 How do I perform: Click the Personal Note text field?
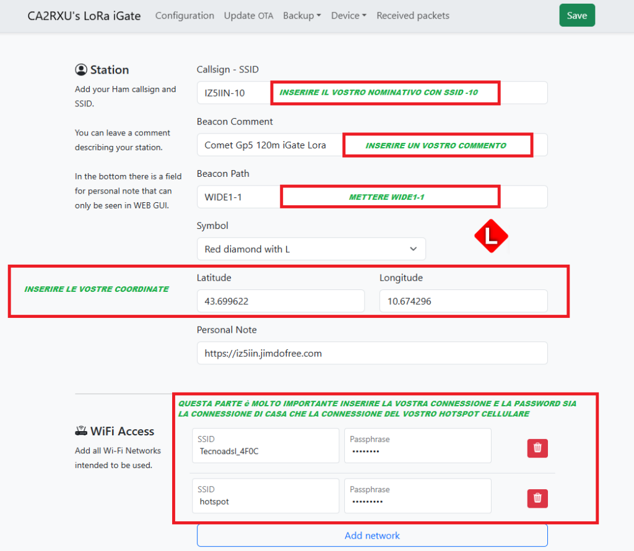(x=372, y=353)
